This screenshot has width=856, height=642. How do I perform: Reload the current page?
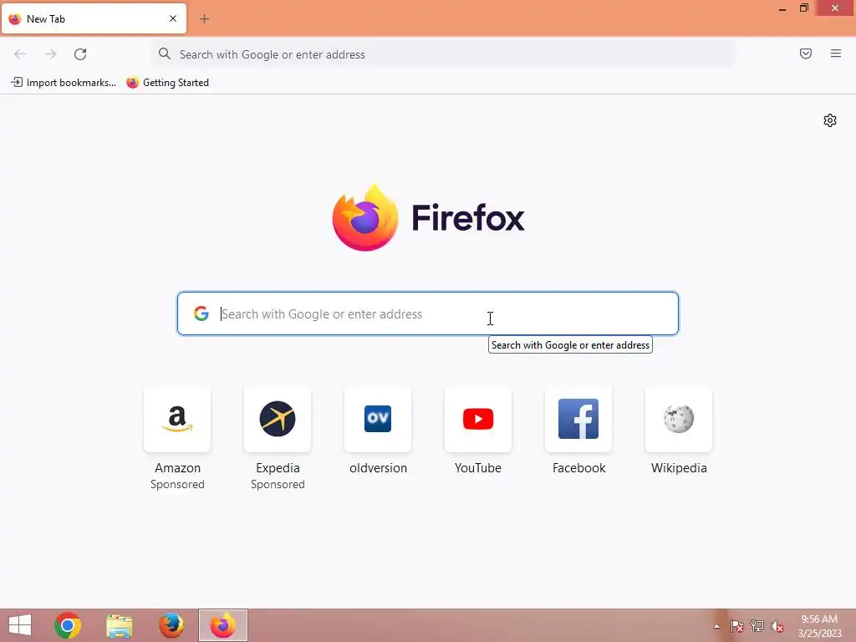click(x=80, y=54)
